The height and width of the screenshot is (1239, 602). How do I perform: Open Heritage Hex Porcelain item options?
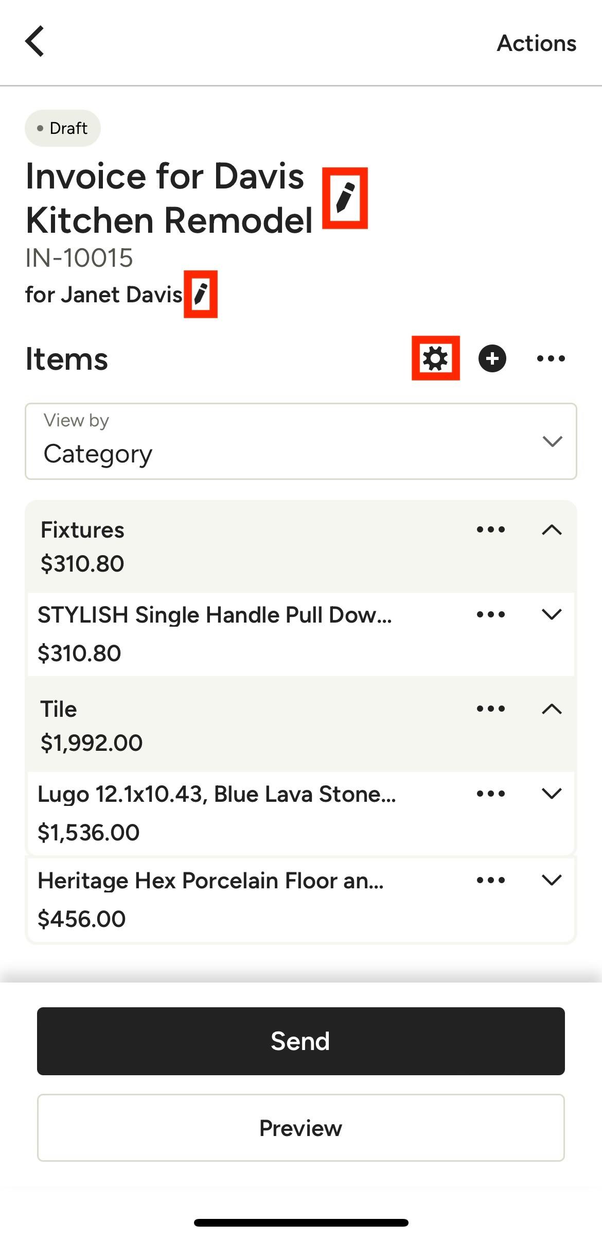point(491,880)
